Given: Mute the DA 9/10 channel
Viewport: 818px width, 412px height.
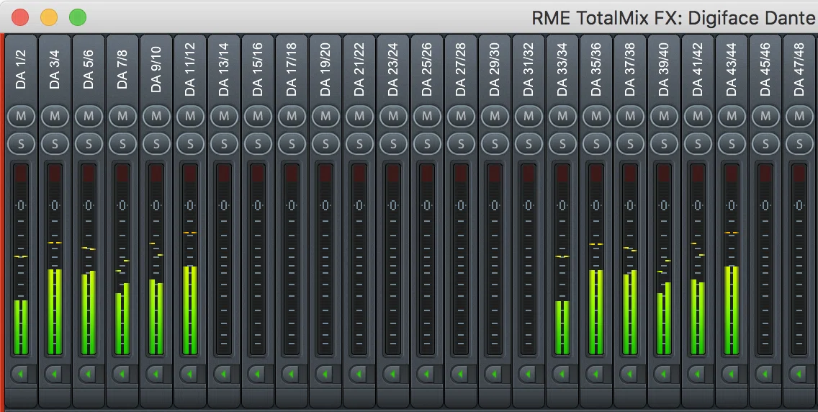Looking at the screenshot, I should tap(156, 116).
